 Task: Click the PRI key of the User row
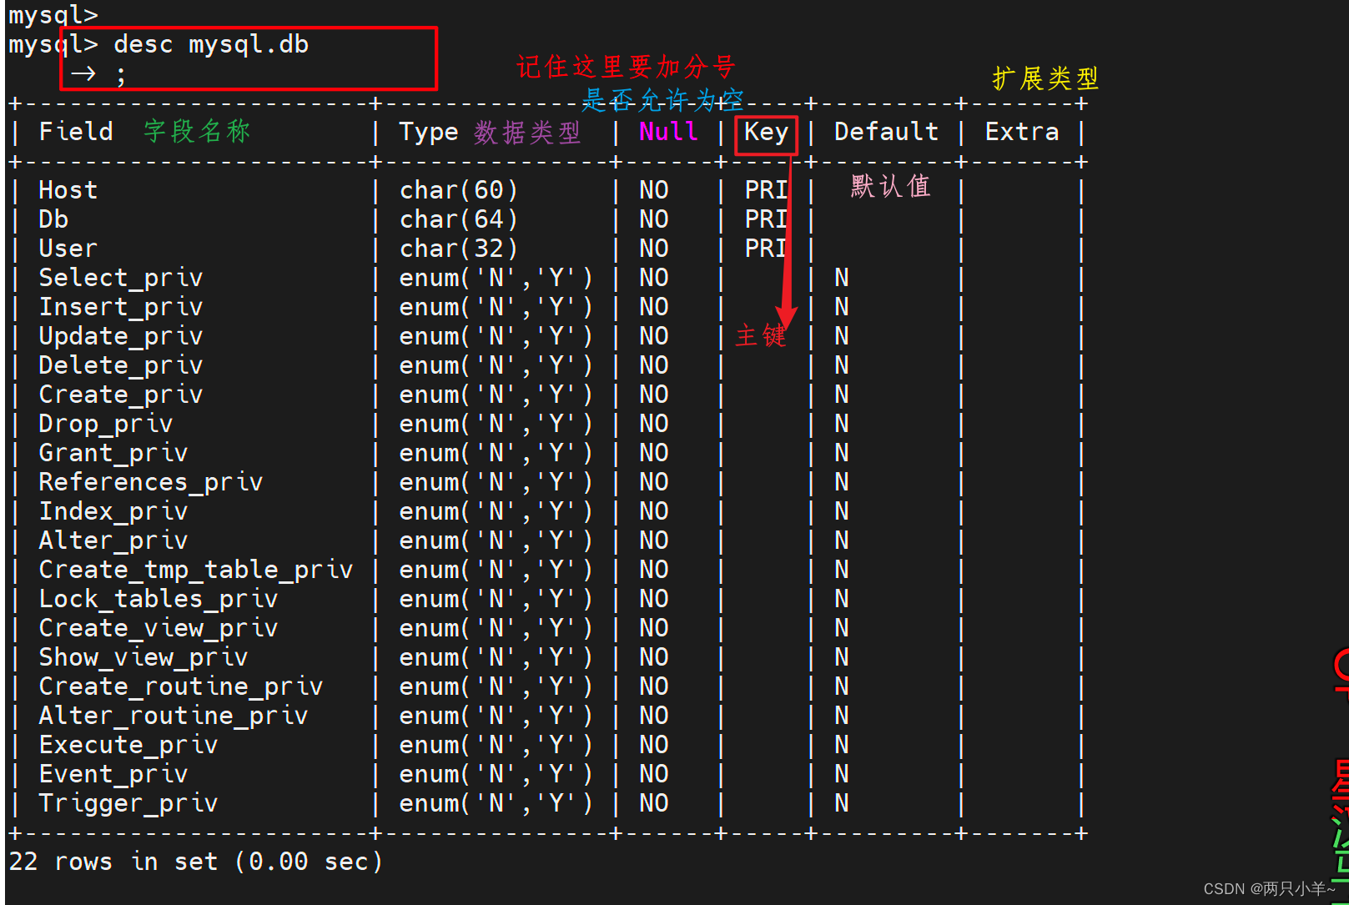click(x=766, y=249)
